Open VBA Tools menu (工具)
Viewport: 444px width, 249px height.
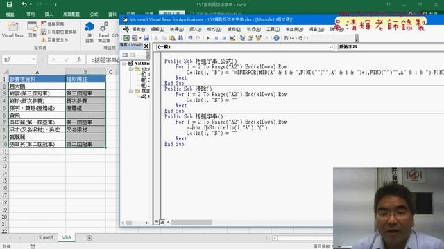pyautogui.click(x=273, y=29)
